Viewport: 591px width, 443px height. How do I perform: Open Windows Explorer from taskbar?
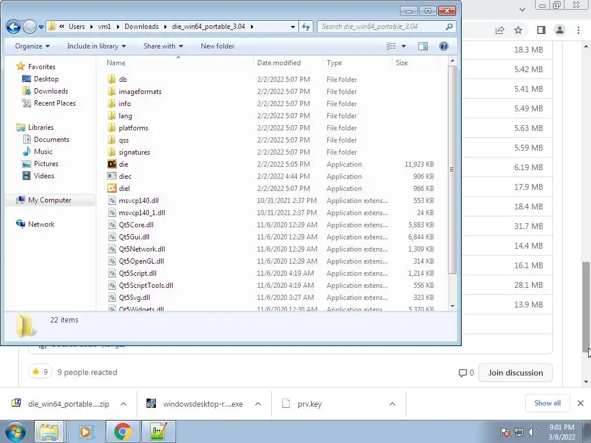tap(49, 431)
